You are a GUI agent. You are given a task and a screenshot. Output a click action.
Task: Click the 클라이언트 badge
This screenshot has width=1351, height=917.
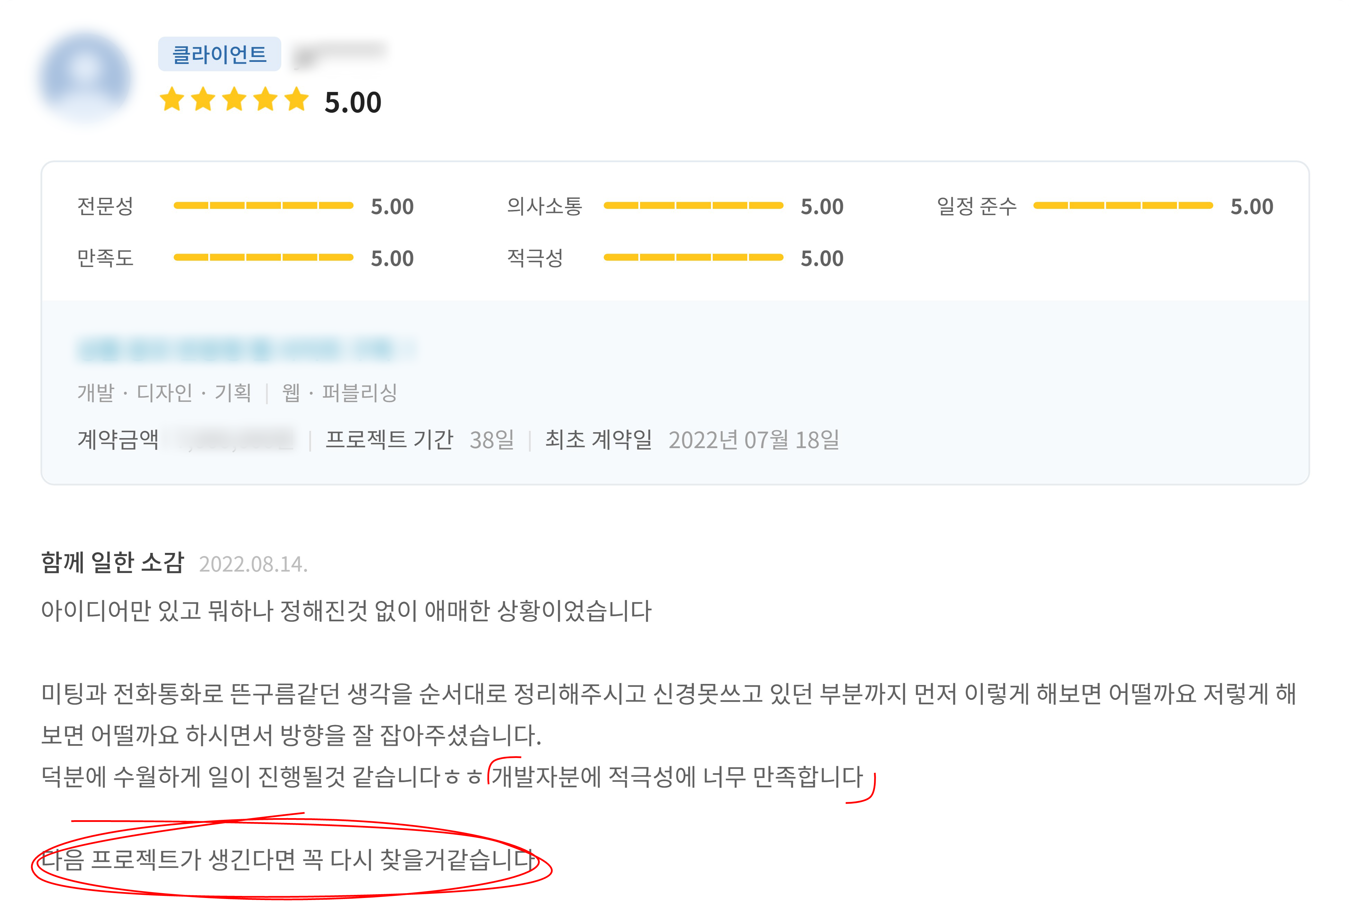pyautogui.click(x=219, y=55)
